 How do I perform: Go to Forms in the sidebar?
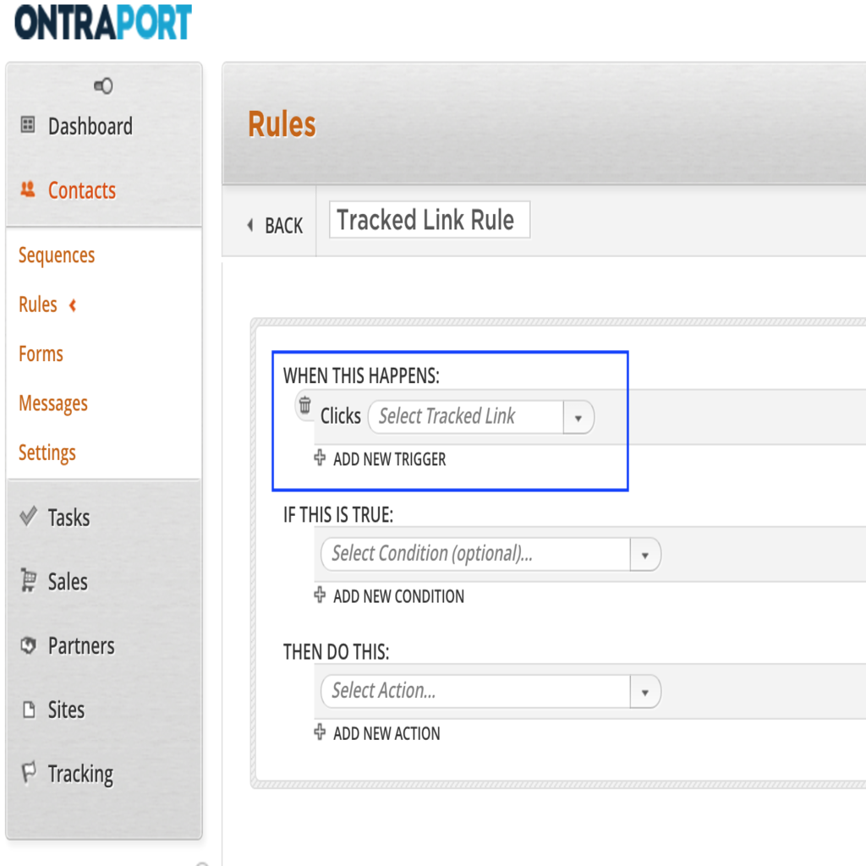point(41,354)
